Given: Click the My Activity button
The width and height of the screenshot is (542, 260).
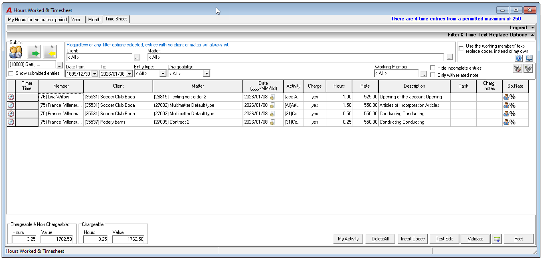Looking at the screenshot, I should pyautogui.click(x=348, y=239).
